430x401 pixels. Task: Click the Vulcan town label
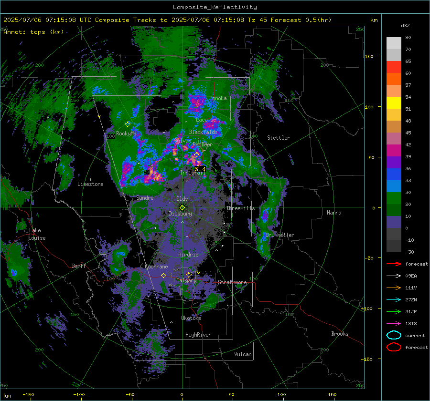tap(243, 354)
